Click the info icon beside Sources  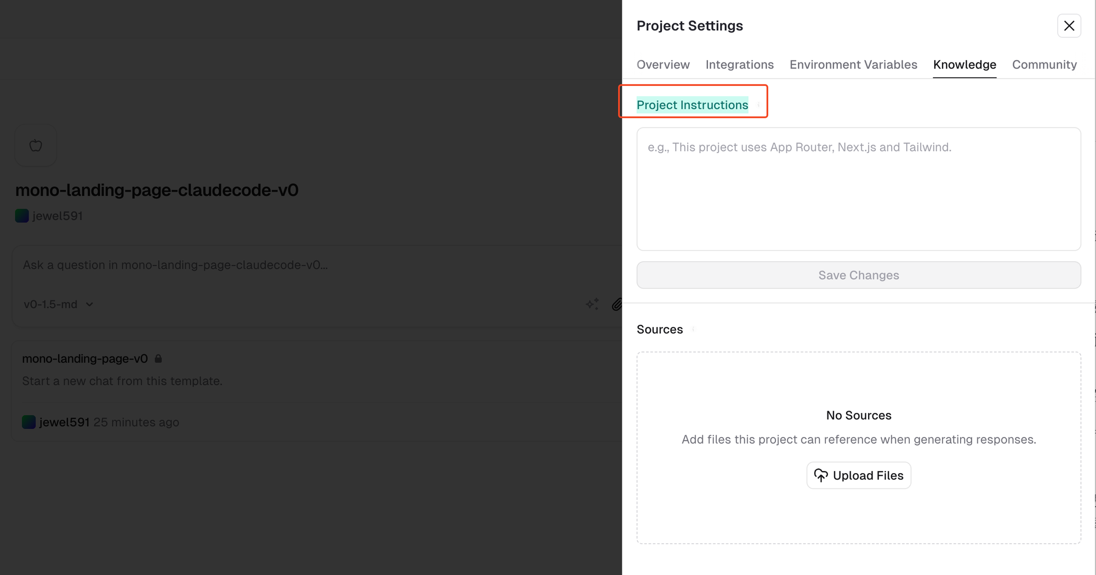(693, 329)
